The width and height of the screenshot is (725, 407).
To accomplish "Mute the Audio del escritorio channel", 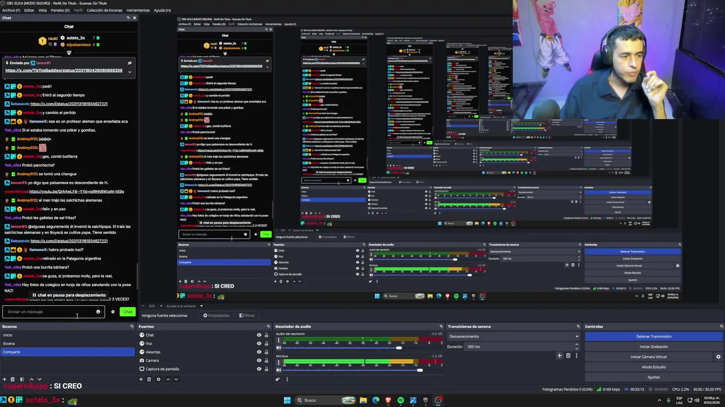I will point(278,348).
